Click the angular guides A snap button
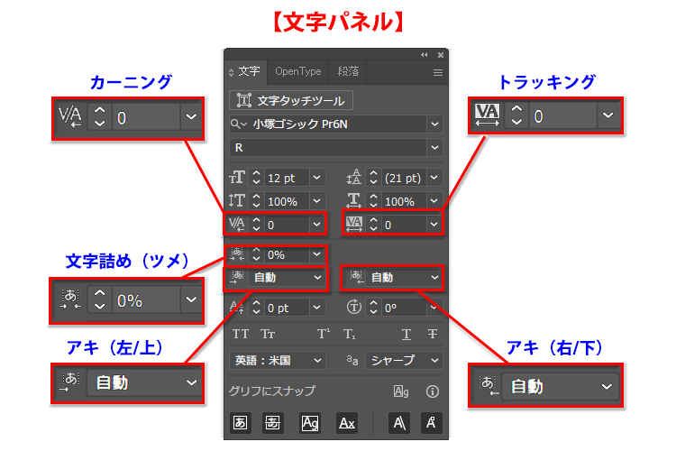Image resolution: width=676 pixels, height=451 pixels. (399, 422)
